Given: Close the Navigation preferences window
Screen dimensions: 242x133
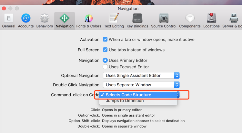Looking at the screenshot, I should (4, 8).
